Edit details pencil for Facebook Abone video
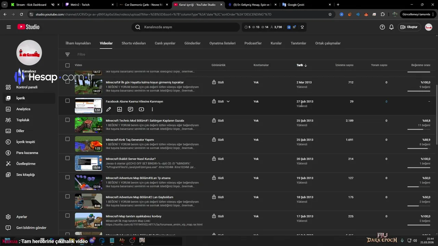This screenshot has width=438, height=246. point(108,109)
